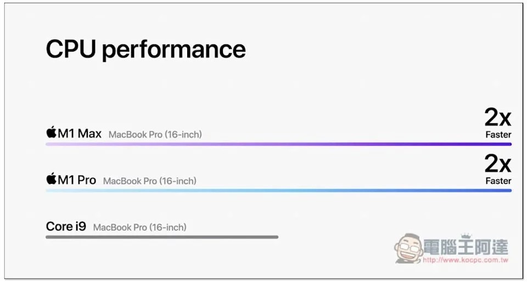Click "MacBook Pro (16-inch)" next to Core i9

pos(140,227)
